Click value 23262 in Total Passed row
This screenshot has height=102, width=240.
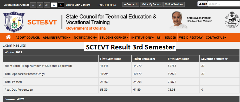[x=104, y=82]
